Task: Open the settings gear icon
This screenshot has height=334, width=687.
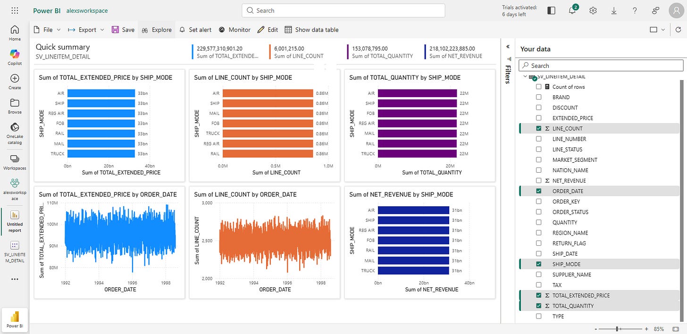Action: point(593,10)
